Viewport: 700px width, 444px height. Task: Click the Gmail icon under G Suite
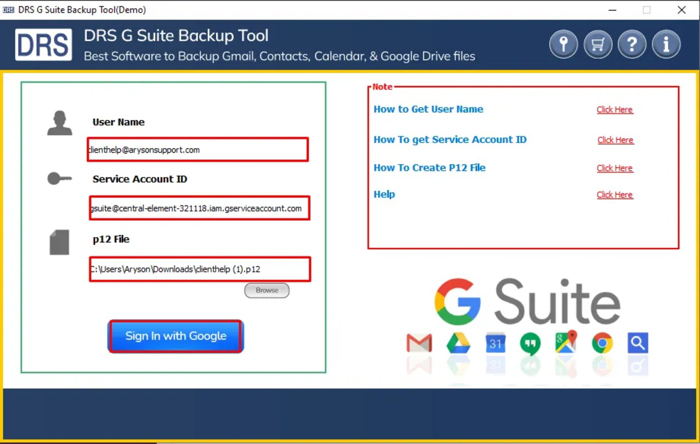click(419, 344)
